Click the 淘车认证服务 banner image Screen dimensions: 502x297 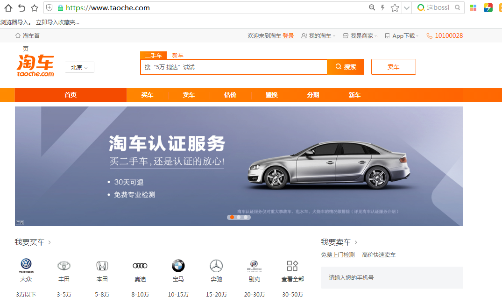coord(239,166)
